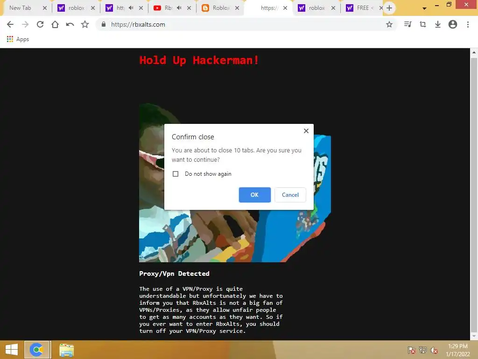478x359 pixels.
Task: Open the Windows Start button
Action: (x=12, y=350)
